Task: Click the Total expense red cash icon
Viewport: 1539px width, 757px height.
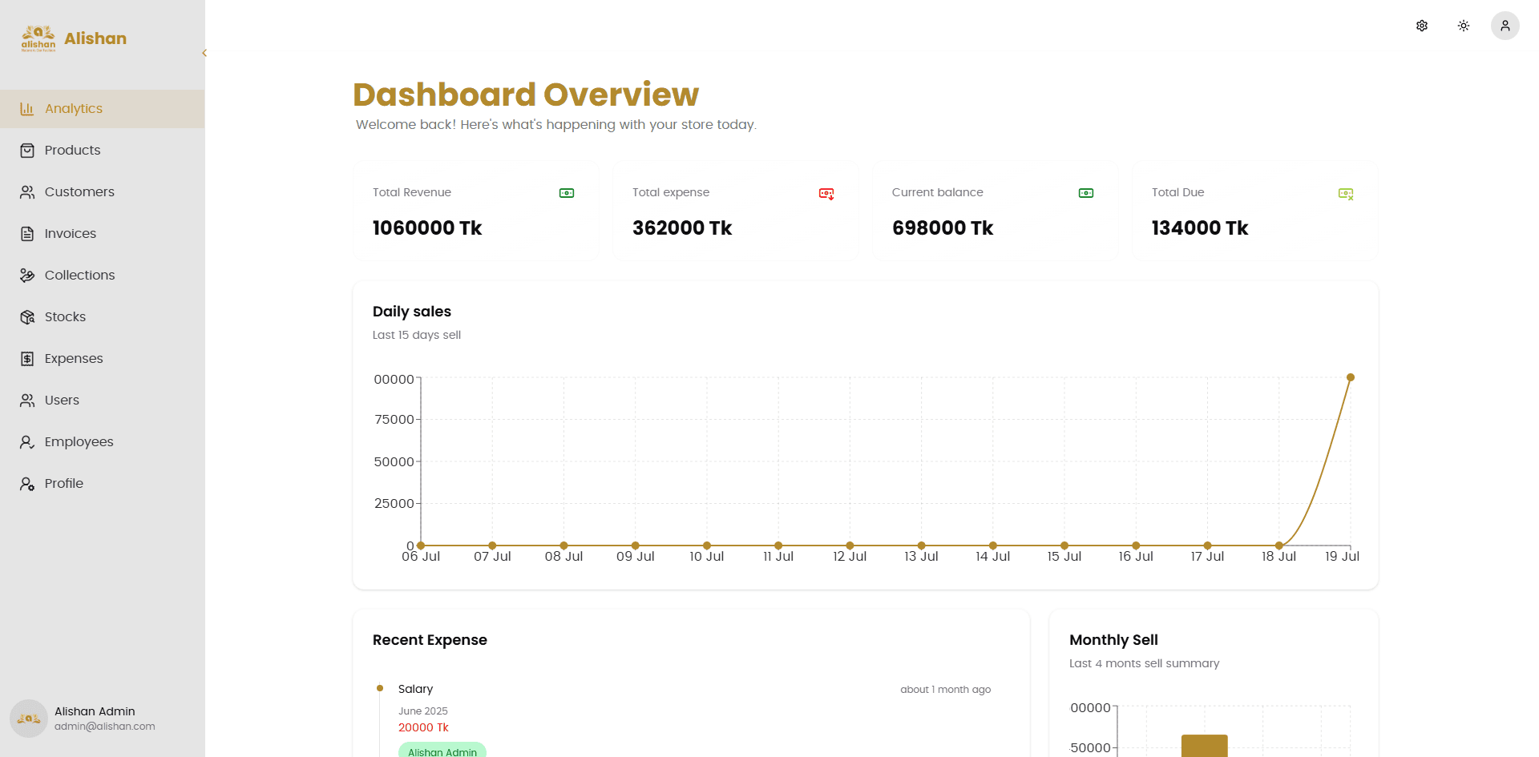Action: (826, 193)
